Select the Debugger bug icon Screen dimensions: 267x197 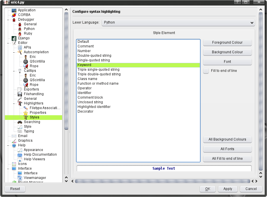14,19
